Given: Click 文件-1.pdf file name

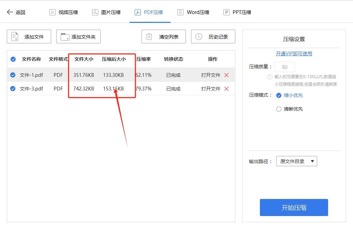Looking at the screenshot, I should [31, 75].
